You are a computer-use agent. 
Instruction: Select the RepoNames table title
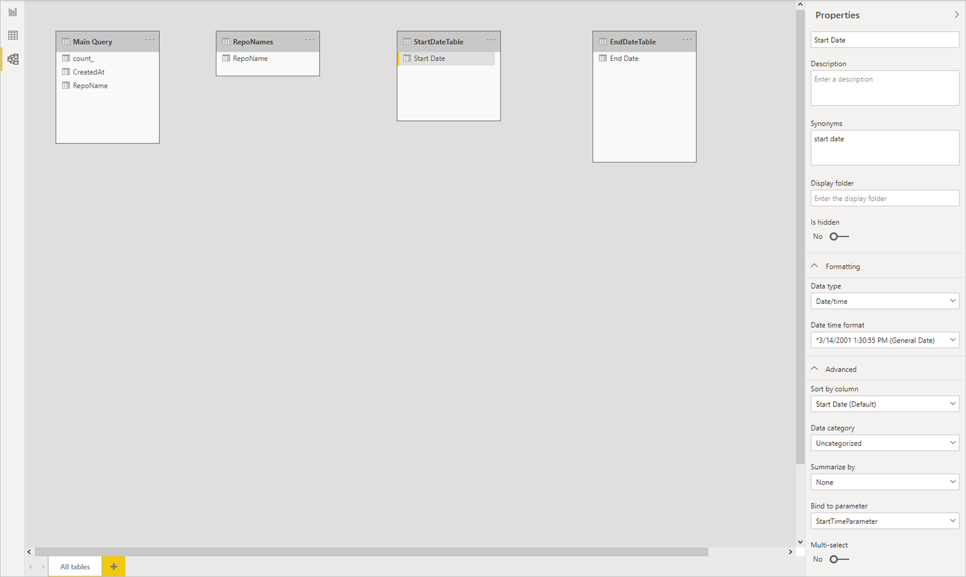(253, 42)
